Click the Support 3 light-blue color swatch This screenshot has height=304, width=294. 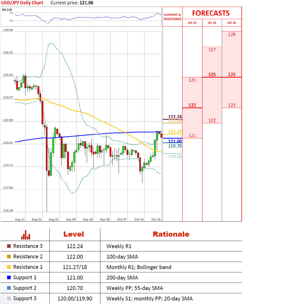[9, 298]
